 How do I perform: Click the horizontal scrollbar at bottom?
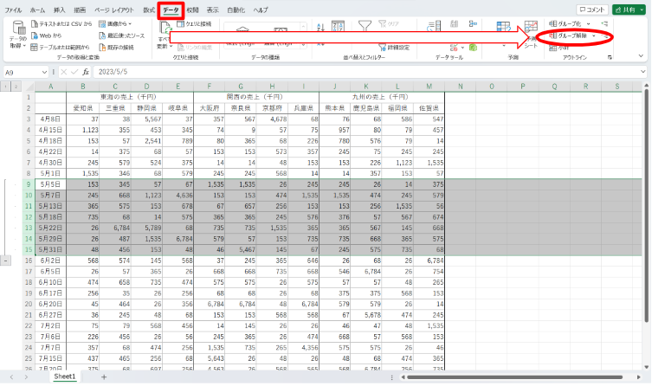tap(520, 377)
